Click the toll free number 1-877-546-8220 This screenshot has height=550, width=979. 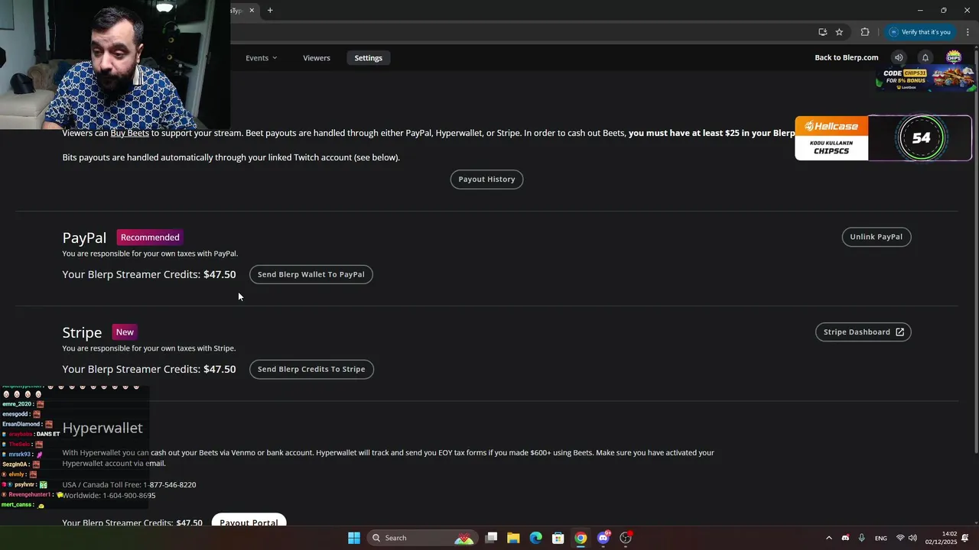(170, 485)
